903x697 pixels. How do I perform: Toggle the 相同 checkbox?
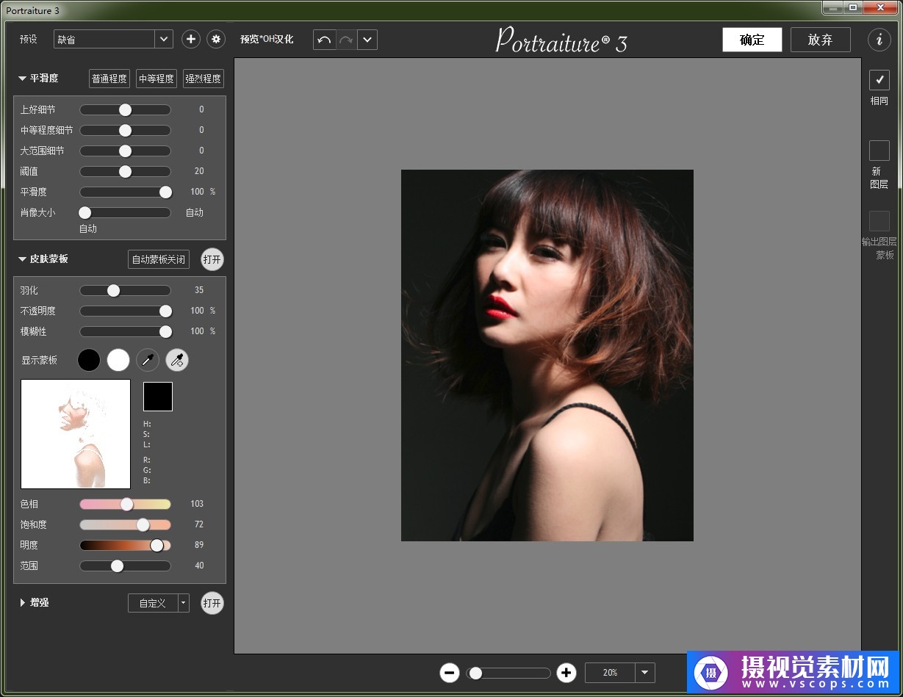(879, 80)
